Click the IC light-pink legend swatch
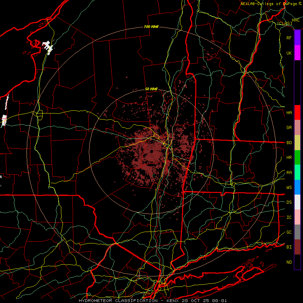Screen dimensions: 303x303 click(297, 217)
